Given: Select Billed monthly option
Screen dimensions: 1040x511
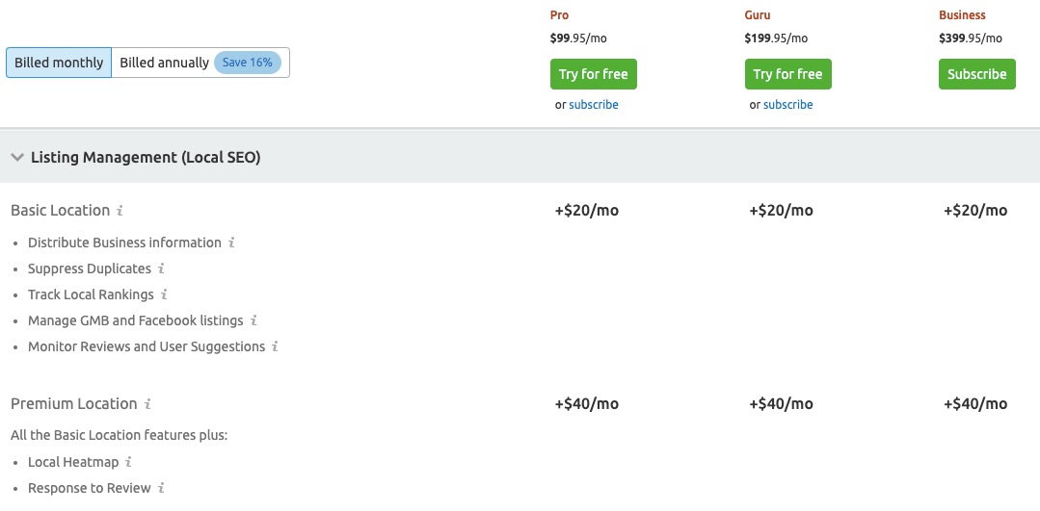Looking at the screenshot, I should [59, 63].
